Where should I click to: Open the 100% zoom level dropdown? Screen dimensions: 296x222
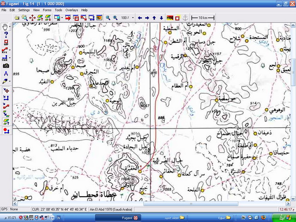coord(133,18)
